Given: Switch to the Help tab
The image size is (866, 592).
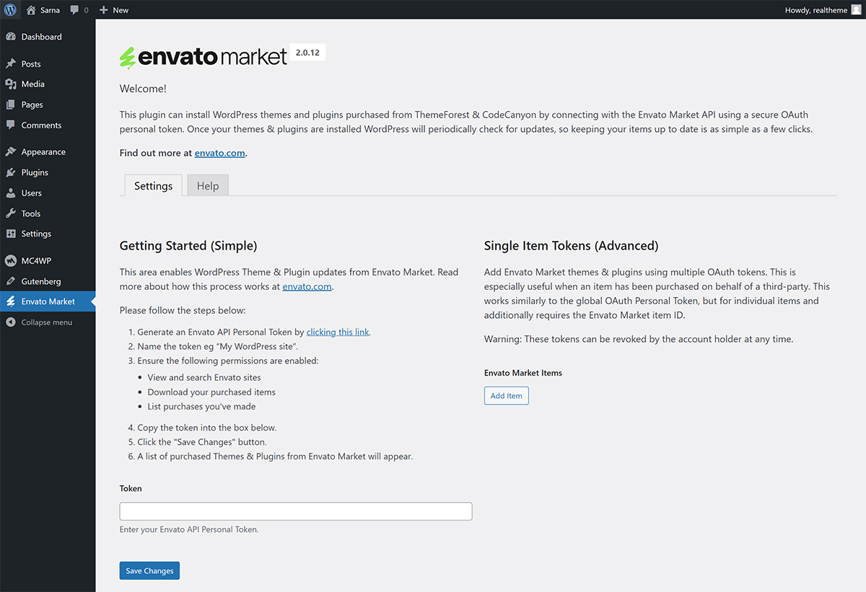Looking at the screenshot, I should tap(208, 186).
